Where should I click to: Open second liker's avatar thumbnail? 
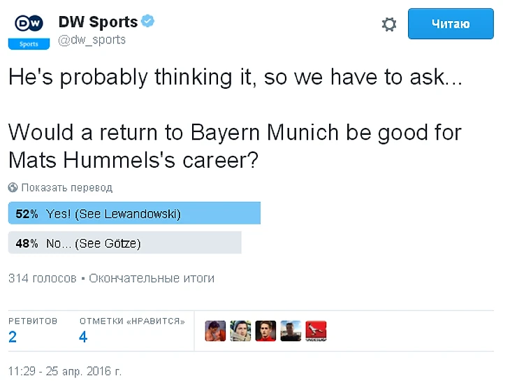click(x=240, y=331)
